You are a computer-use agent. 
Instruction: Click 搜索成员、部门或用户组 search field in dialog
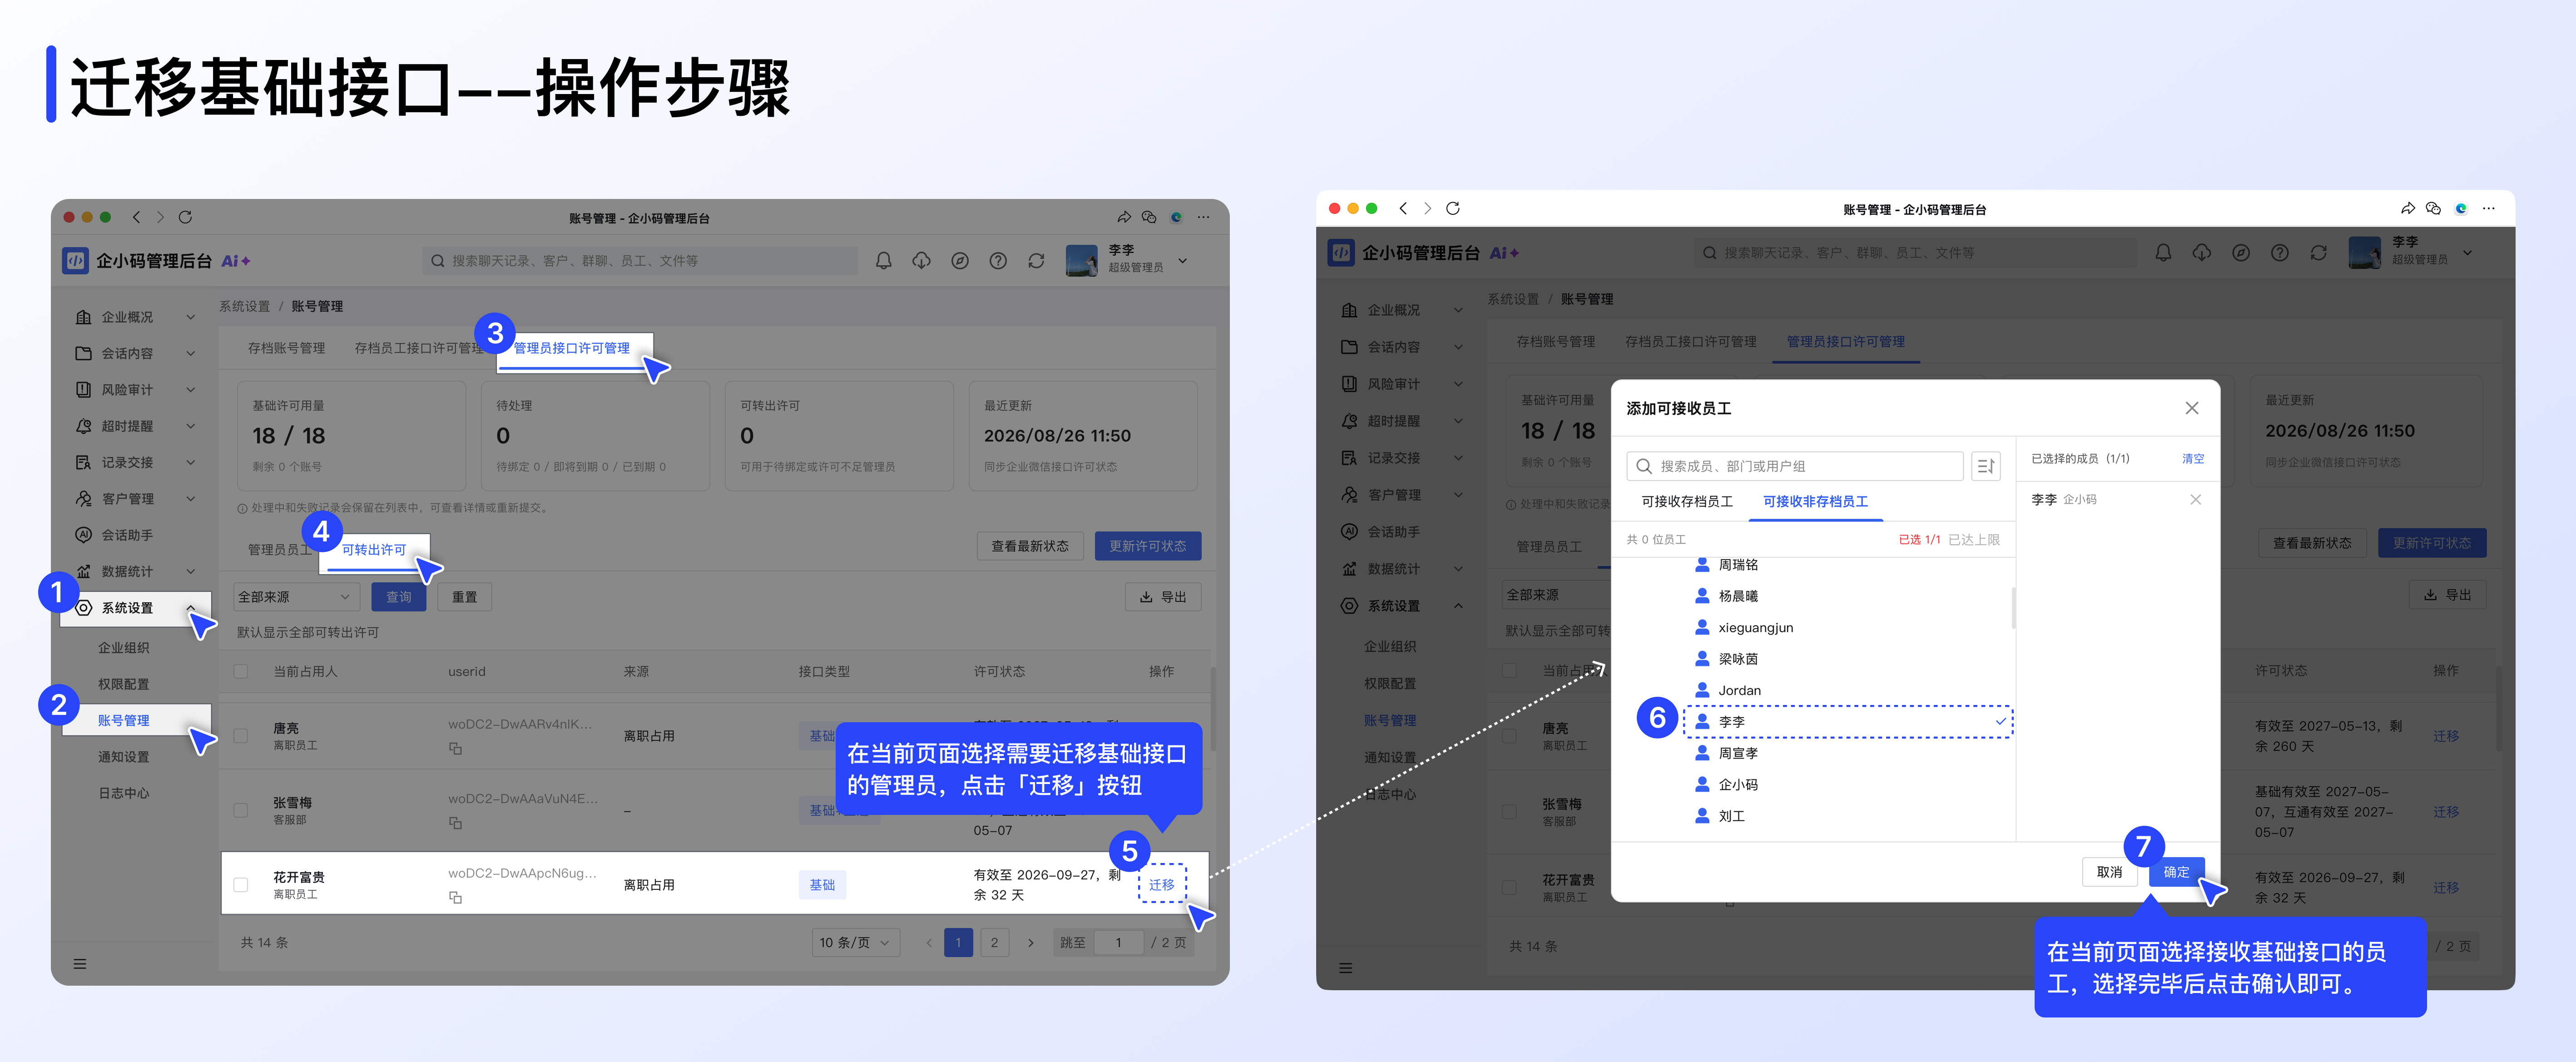[1795, 466]
